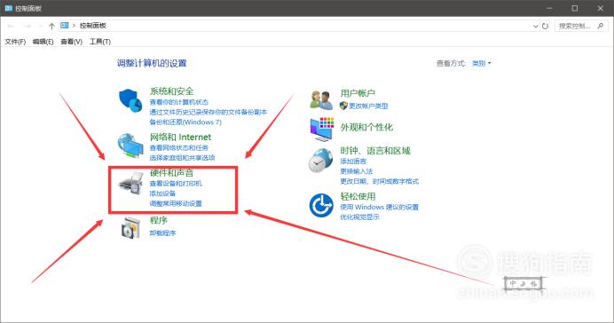This screenshot has height=323, width=614.
Task: Click 备份和还原(Windows 7) link
Action: (x=185, y=122)
